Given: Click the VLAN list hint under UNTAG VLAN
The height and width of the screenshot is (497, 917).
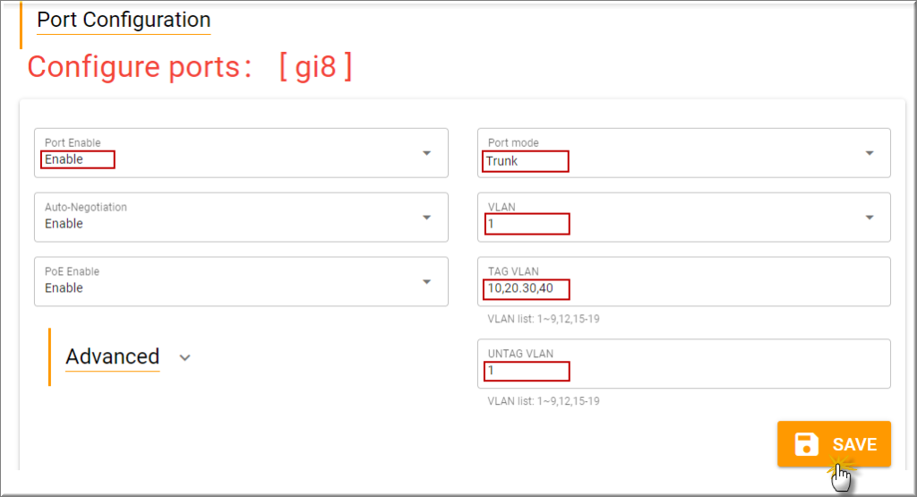Looking at the screenshot, I should [544, 401].
